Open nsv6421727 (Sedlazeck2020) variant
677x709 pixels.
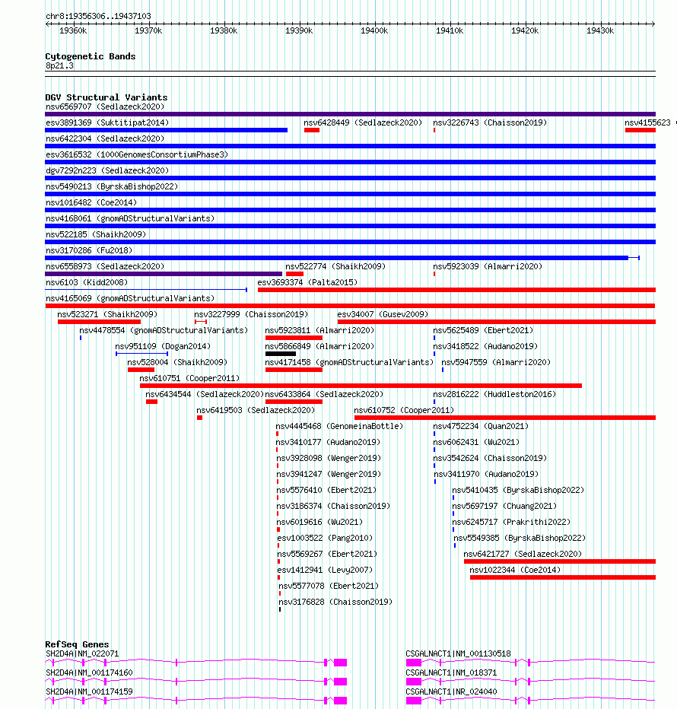(523, 554)
